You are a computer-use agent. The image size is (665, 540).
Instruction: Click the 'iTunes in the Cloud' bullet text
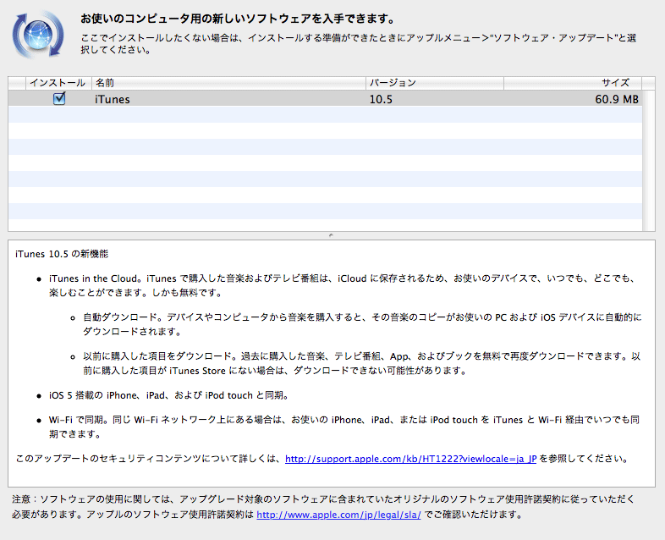342,285
